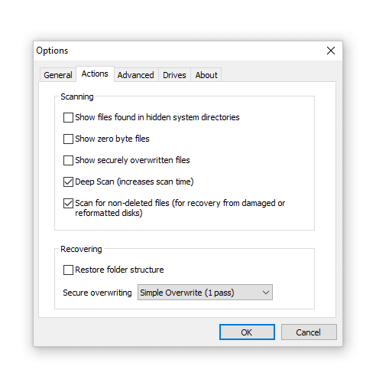
Task: Open the Advanced tab
Action: [x=136, y=75]
